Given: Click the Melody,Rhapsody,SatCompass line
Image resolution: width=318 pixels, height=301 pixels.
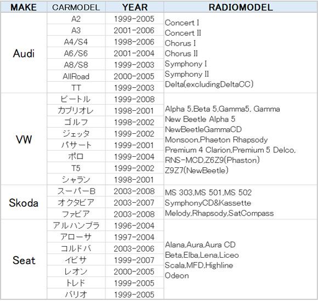Looking at the screenshot, I should click(x=219, y=213).
